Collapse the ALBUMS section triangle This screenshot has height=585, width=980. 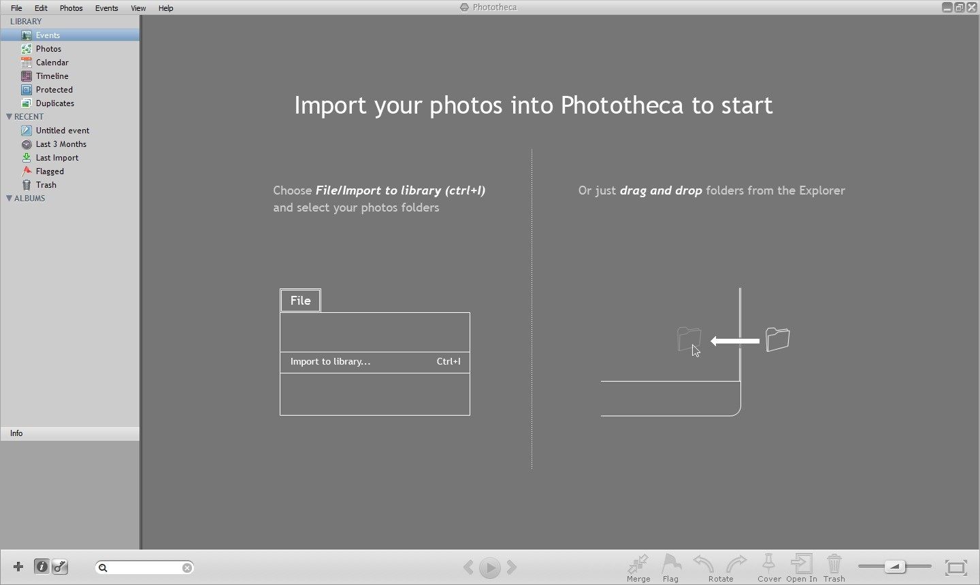click(x=9, y=199)
